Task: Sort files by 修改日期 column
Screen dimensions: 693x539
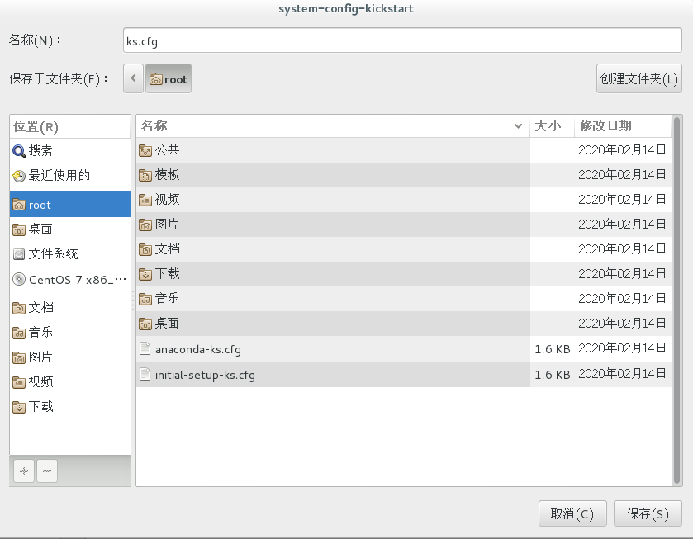Action: pos(622,126)
